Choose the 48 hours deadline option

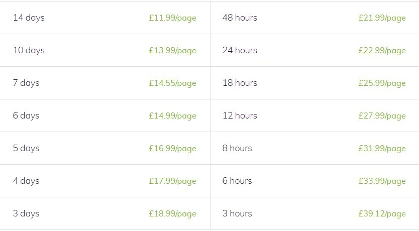[315, 18]
